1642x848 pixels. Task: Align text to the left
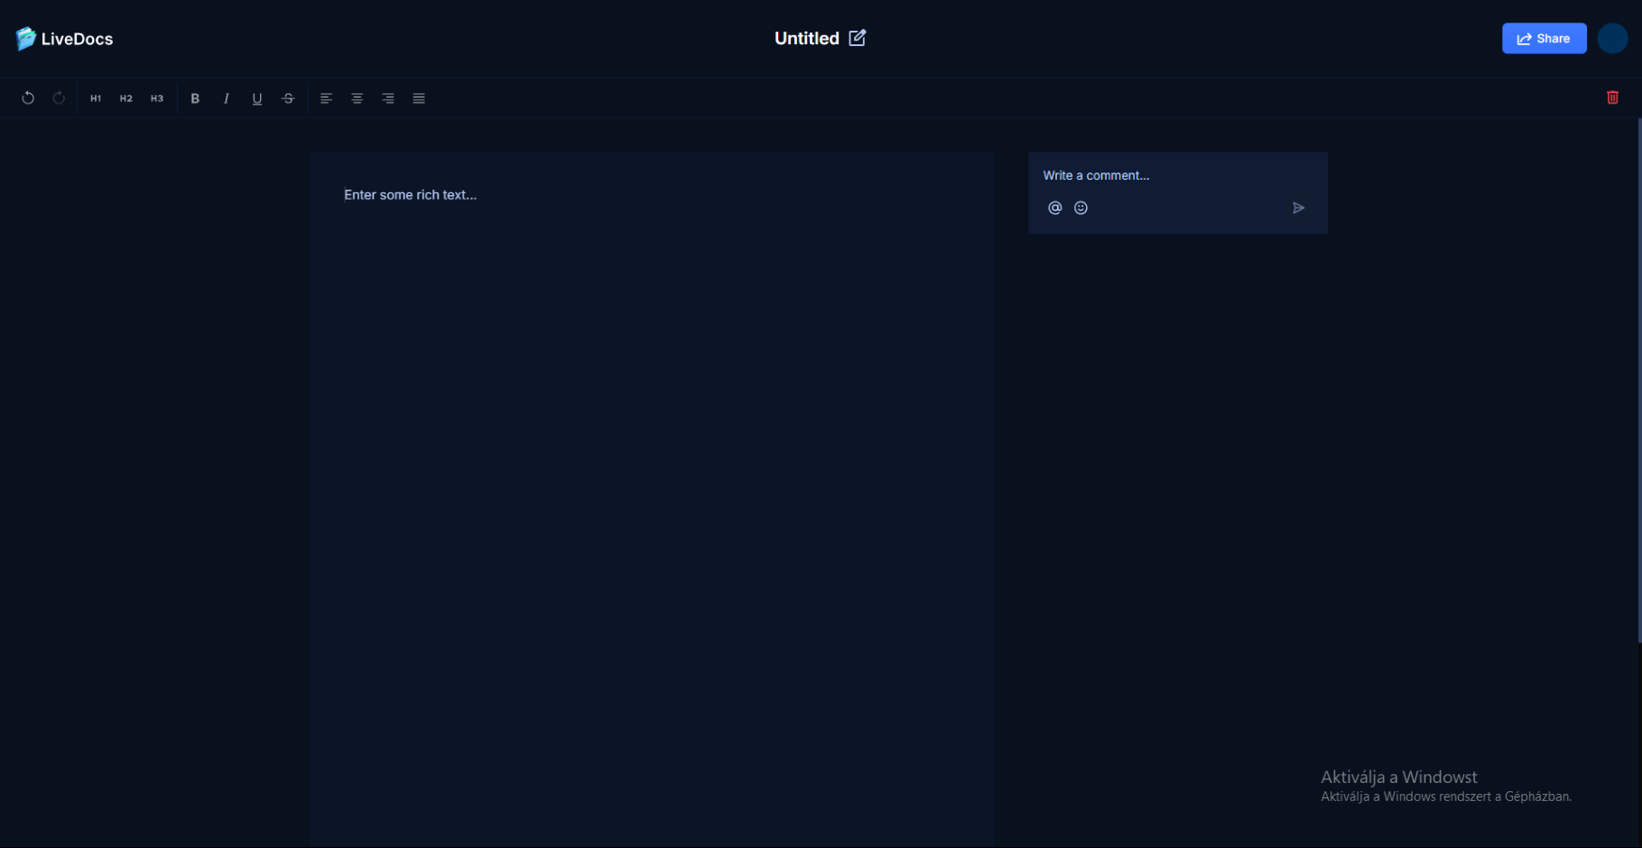327,98
